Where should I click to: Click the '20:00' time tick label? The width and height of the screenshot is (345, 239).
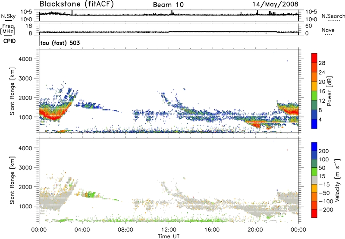(x=255, y=230)
